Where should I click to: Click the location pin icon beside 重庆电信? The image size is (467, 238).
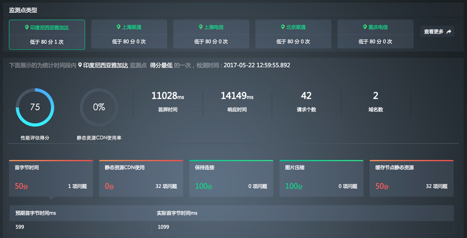pyautogui.click(x=365, y=27)
